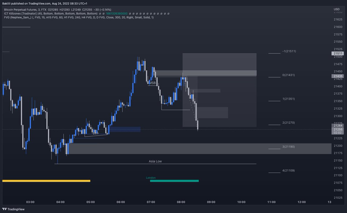This screenshot has height=213, width=347.
Task: Click the 21225 price axis label
Action: click(338, 138)
